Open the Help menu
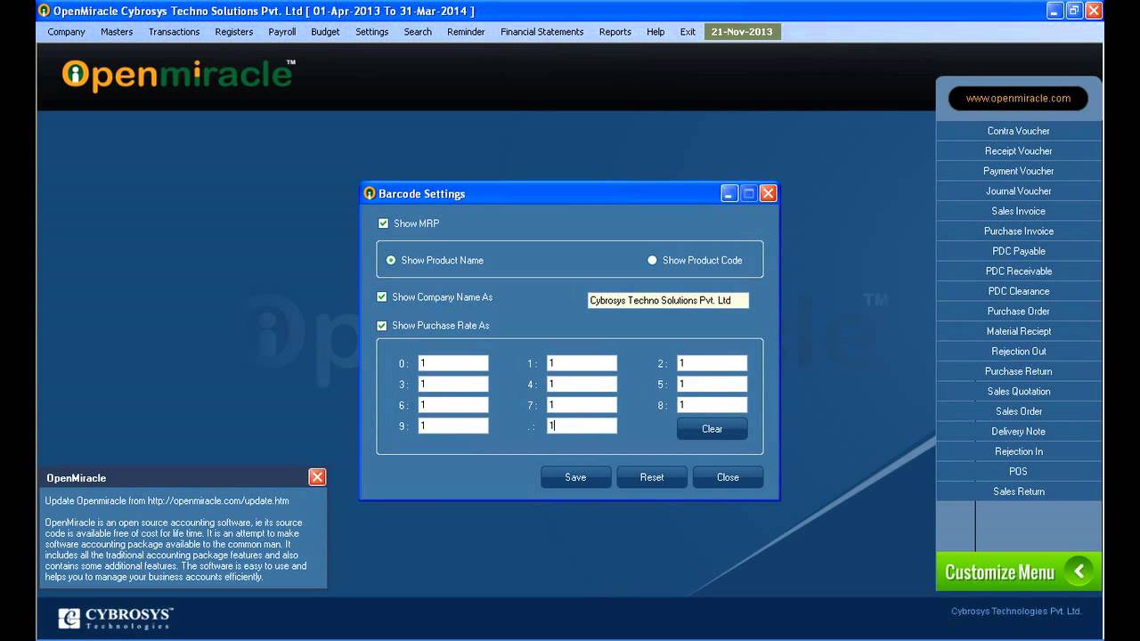This screenshot has height=641, width=1140. [x=655, y=32]
